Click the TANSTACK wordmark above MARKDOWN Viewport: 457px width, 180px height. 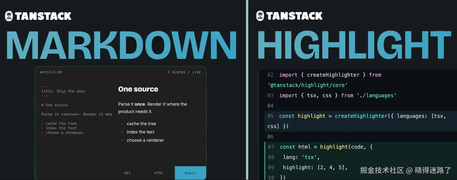43,16
